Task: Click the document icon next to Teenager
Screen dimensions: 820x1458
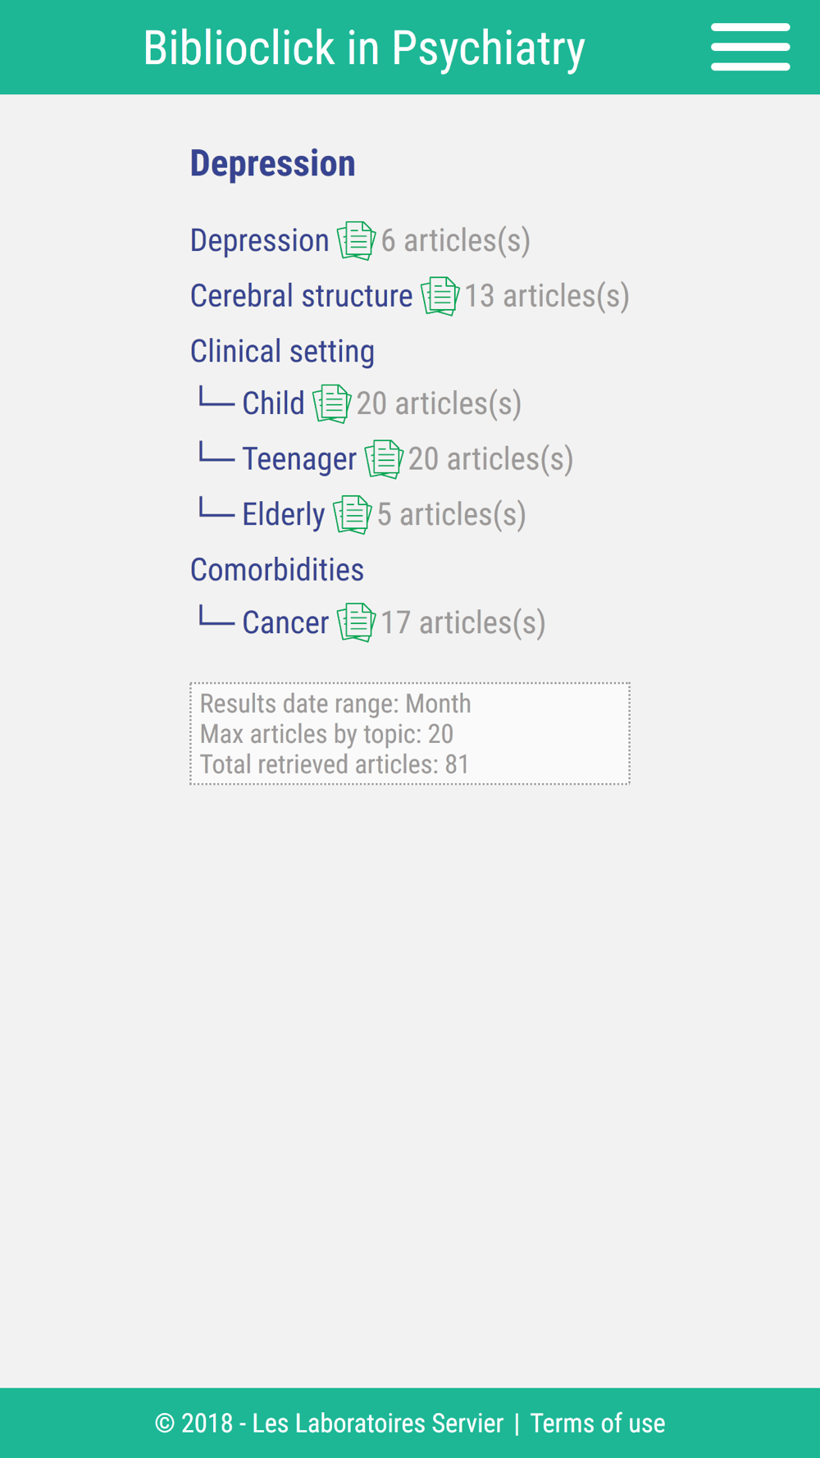Action: [383, 459]
